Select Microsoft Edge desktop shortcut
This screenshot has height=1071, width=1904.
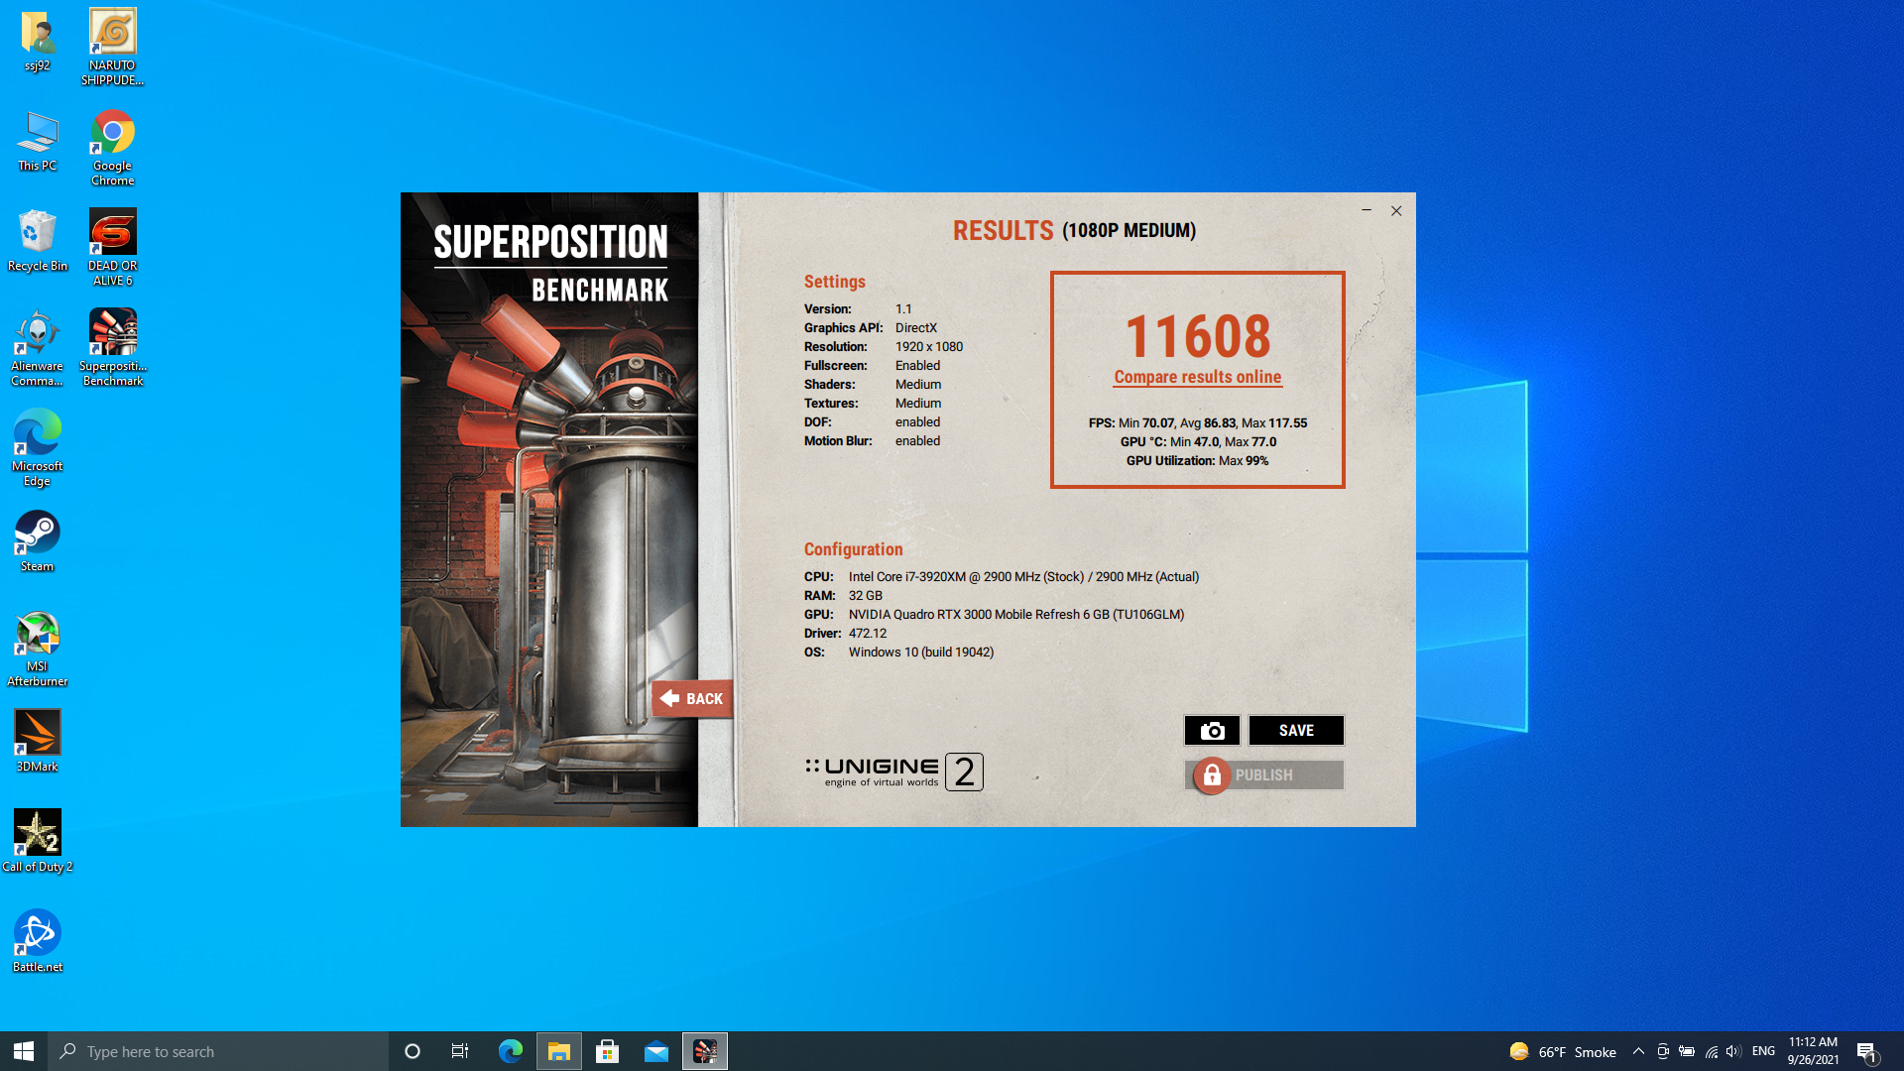pyautogui.click(x=38, y=448)
